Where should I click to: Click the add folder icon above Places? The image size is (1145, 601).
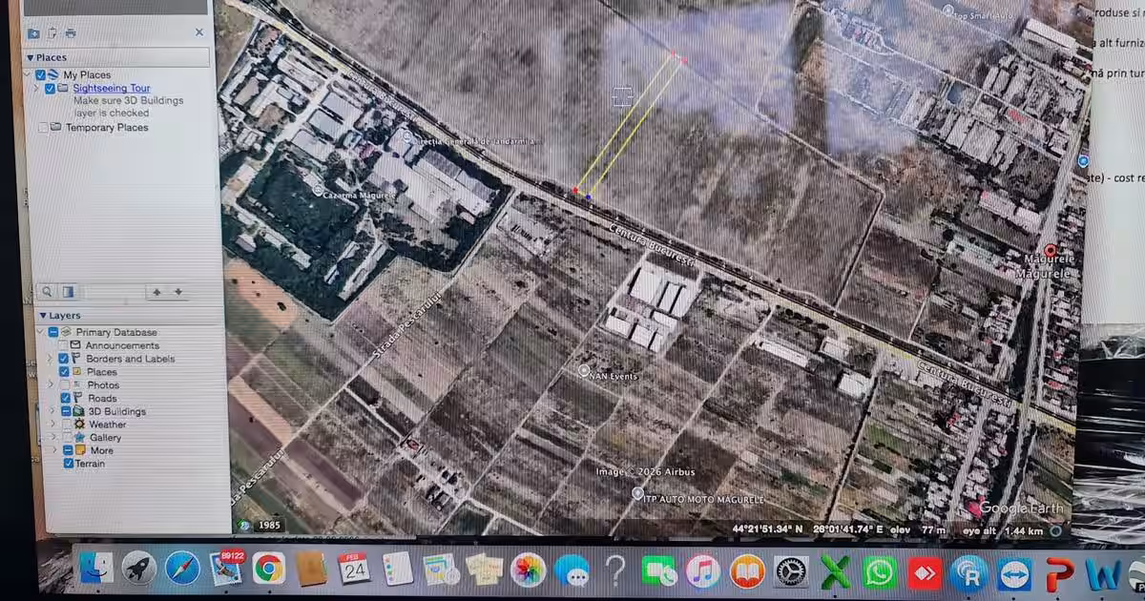(33, 33)
